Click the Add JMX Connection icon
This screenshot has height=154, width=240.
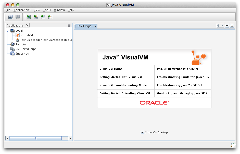(36, 17)
